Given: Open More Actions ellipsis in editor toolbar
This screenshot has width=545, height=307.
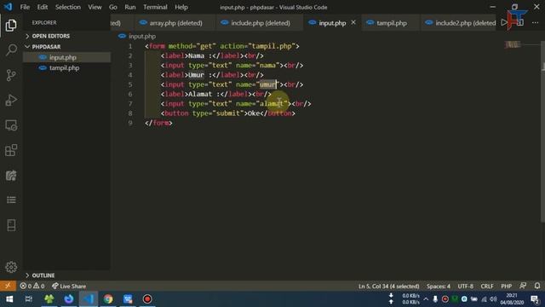Looking at the screenshot, I should [x=535, y=23].
